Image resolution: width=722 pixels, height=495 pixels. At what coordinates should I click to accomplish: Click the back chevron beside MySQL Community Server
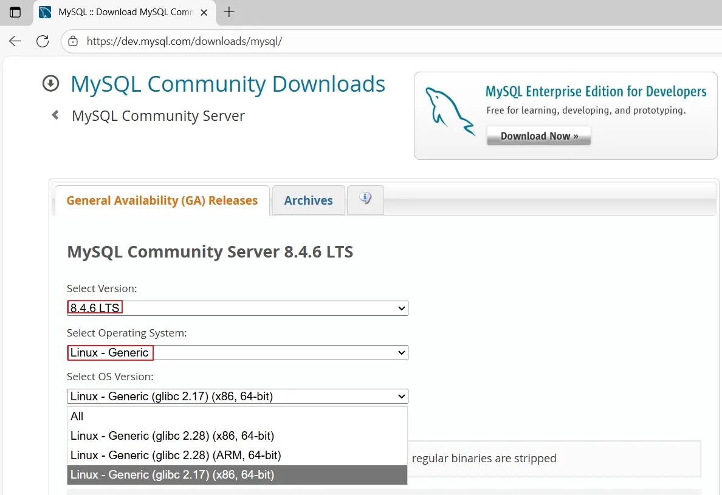click(55, 115)
